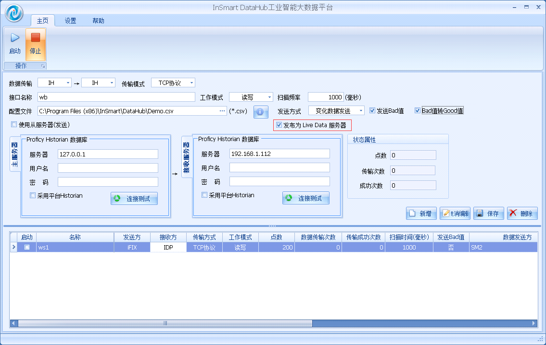The width and height of the screenshot is (546, 345).
Task: Click receiving server 密码 field
Action: pyautogui.click(x=279, y=181)
